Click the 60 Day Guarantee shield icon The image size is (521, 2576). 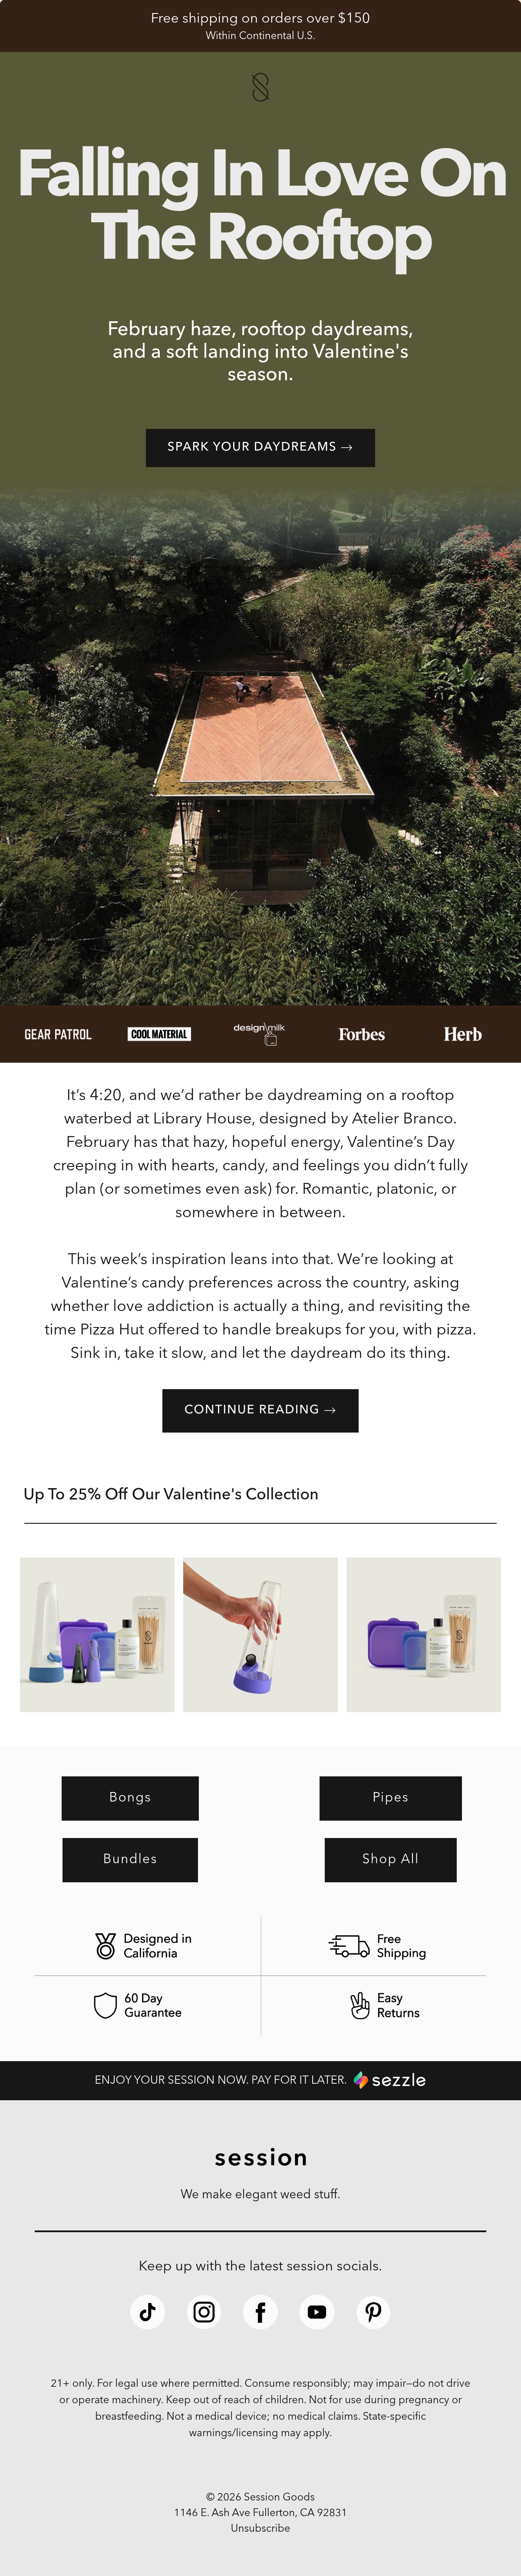point(105,2005)
